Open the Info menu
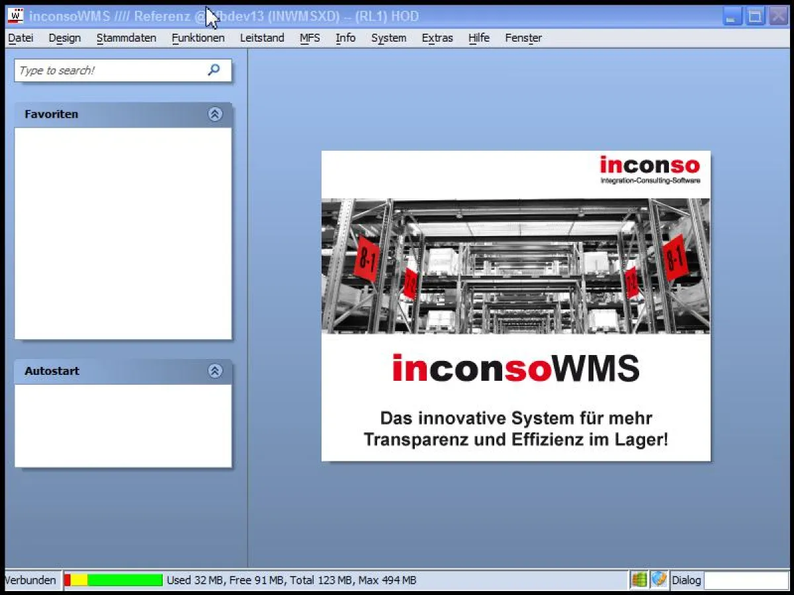Viewport: 794px width, 595px height. point(345,38)
